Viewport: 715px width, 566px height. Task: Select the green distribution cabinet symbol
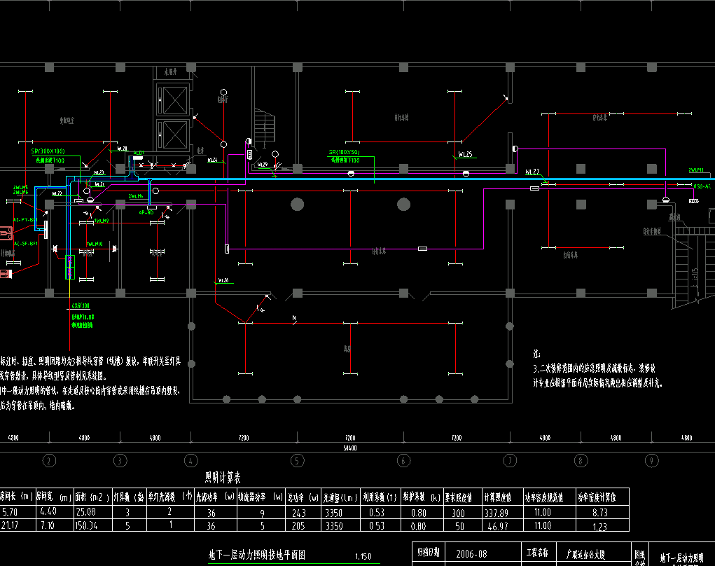(x=70, y=267)
